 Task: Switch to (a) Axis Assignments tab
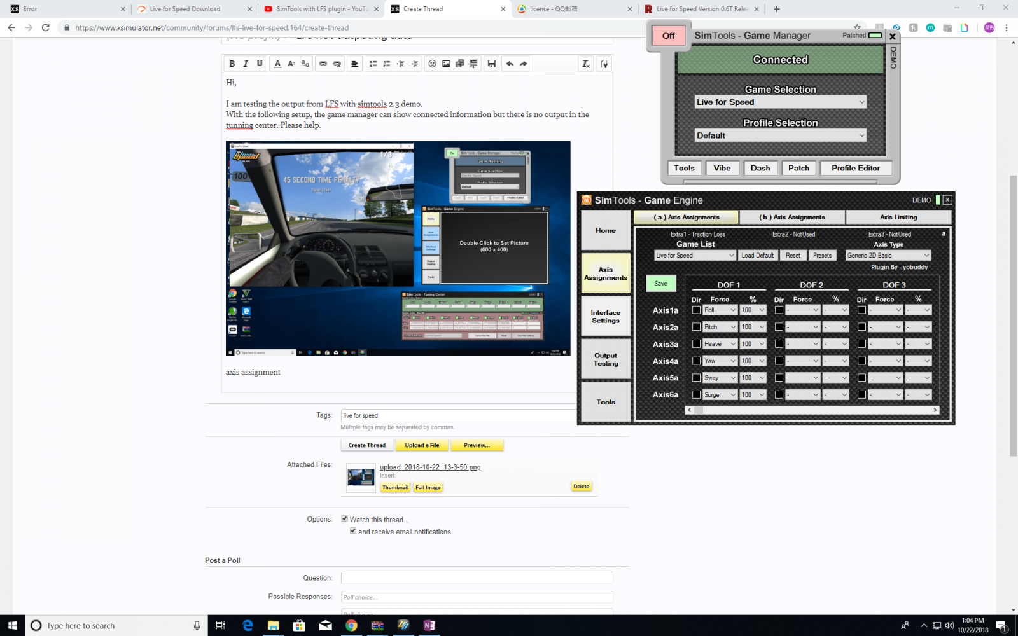pyautogui.click(x=687, y=218)
